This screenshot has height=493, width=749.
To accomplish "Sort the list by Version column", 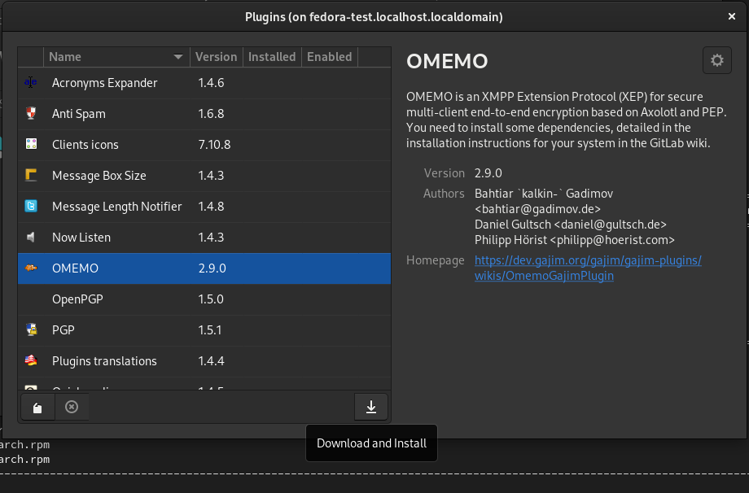I will [216, 57].
